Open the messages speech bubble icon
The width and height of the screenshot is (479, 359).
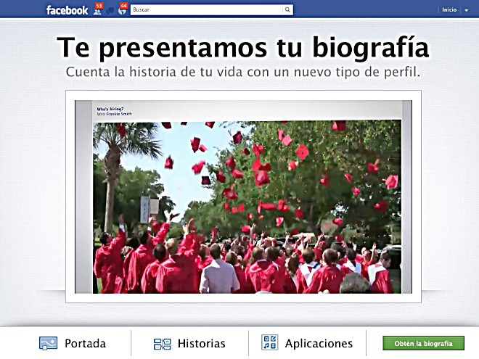[110, 11]
